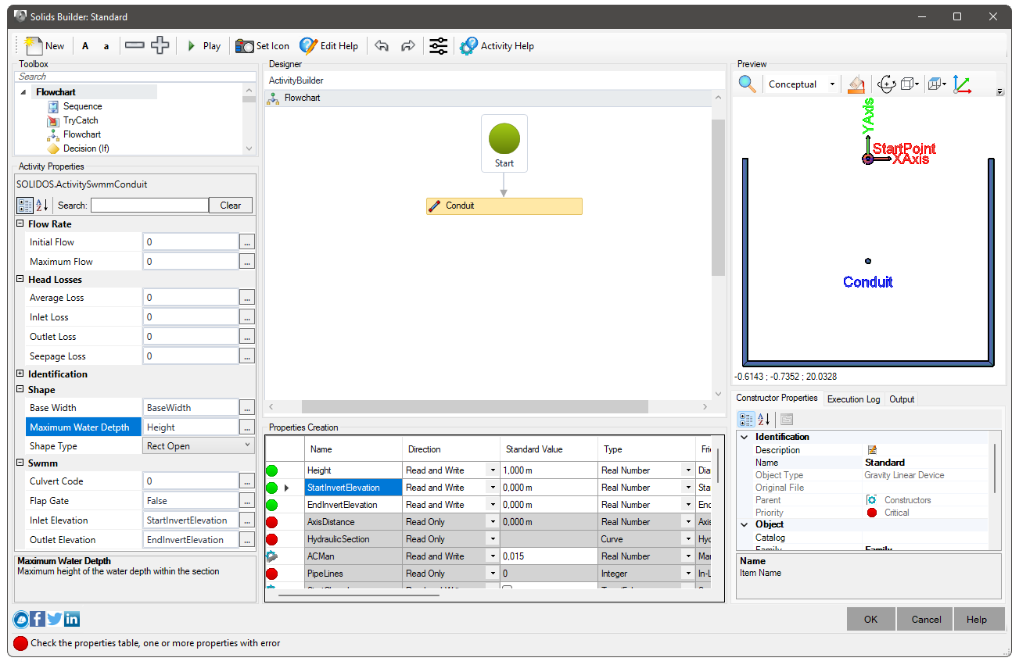Open Direction dropdown for AxisDistance row
The image size is (1019, 665).
pos(493,522)
